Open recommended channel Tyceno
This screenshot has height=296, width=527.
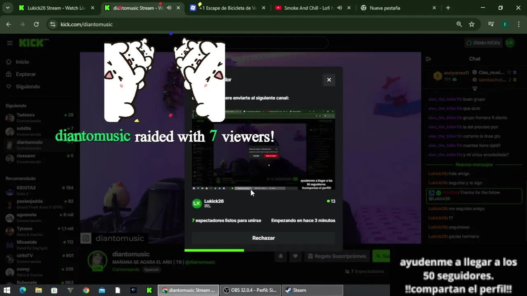coord(40,231)
